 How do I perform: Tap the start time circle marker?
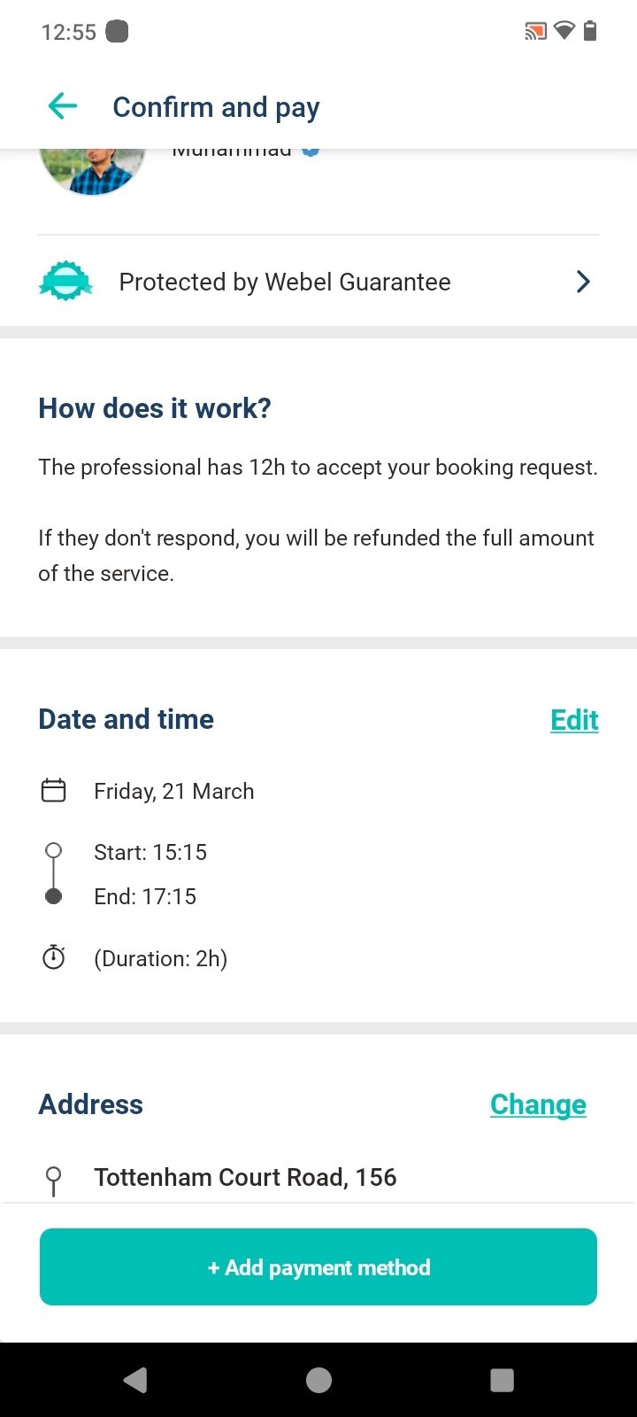click(x=54, y=851)
